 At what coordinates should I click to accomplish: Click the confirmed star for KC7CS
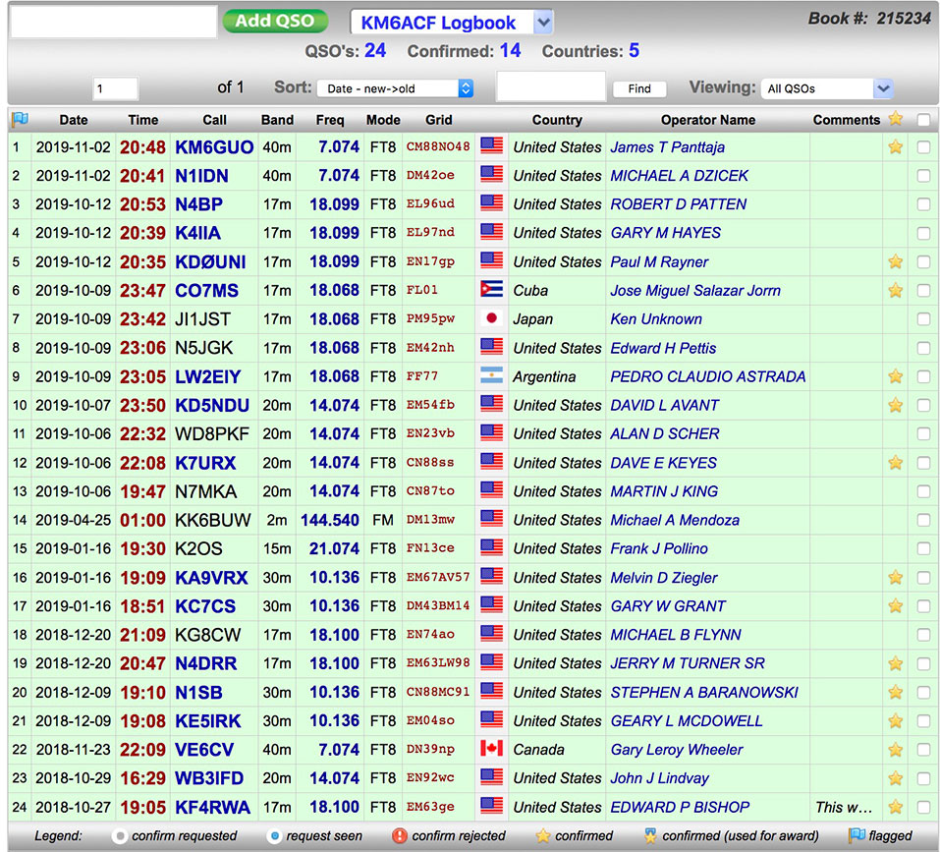(x=896, y=606)
